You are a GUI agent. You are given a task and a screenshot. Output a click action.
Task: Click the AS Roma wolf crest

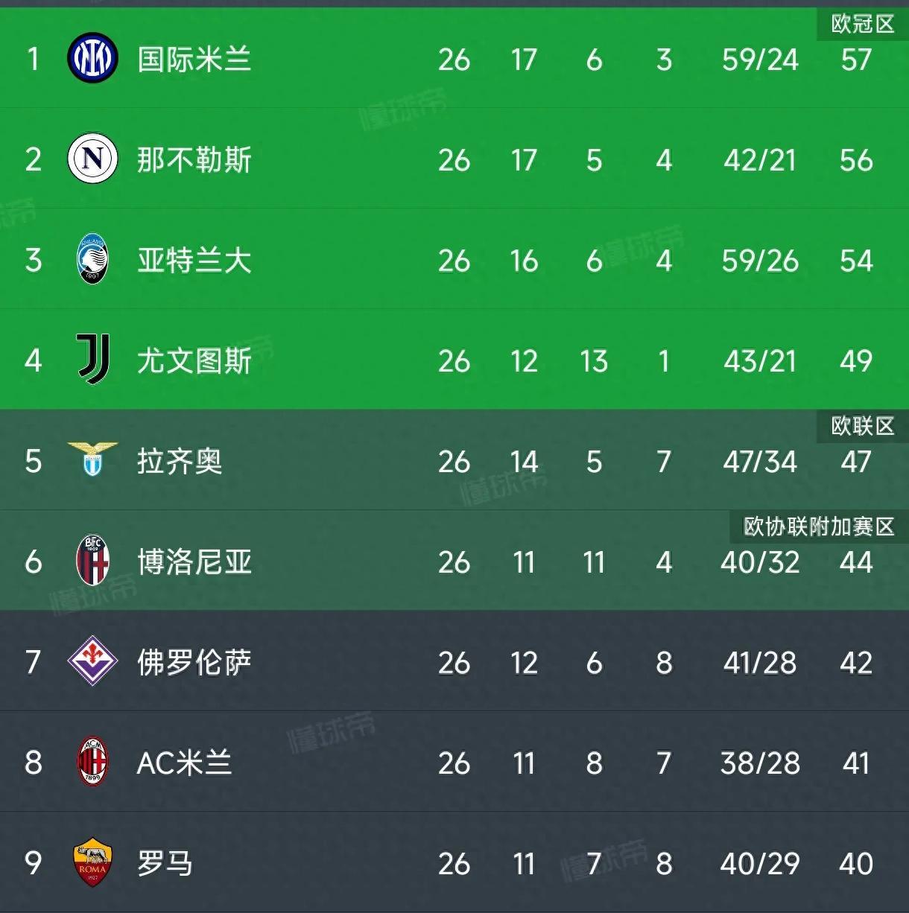pos(93,862)
